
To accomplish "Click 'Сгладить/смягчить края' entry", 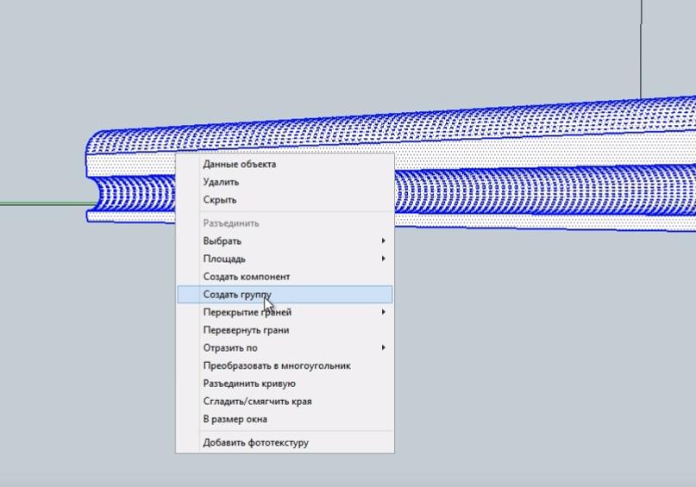I will pyautogui.click(x=284, y=402).
